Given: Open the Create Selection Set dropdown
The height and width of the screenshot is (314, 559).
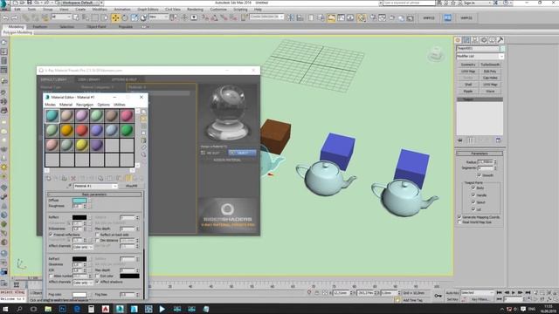Looking at the screenshot, I should pyautogui.click(x=266, y=17).
